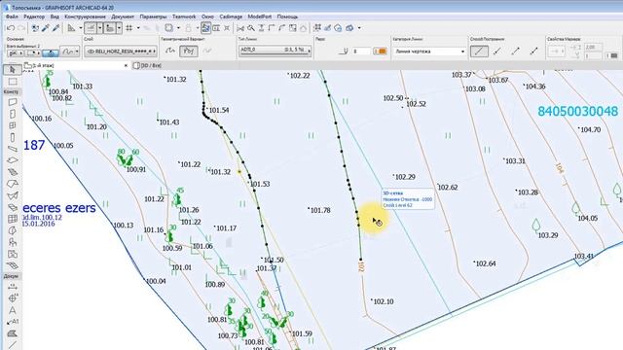This screenshot has width=623, height=350.
Task: Expand the measure tool dropdown arrow
Action: point(80,28)
